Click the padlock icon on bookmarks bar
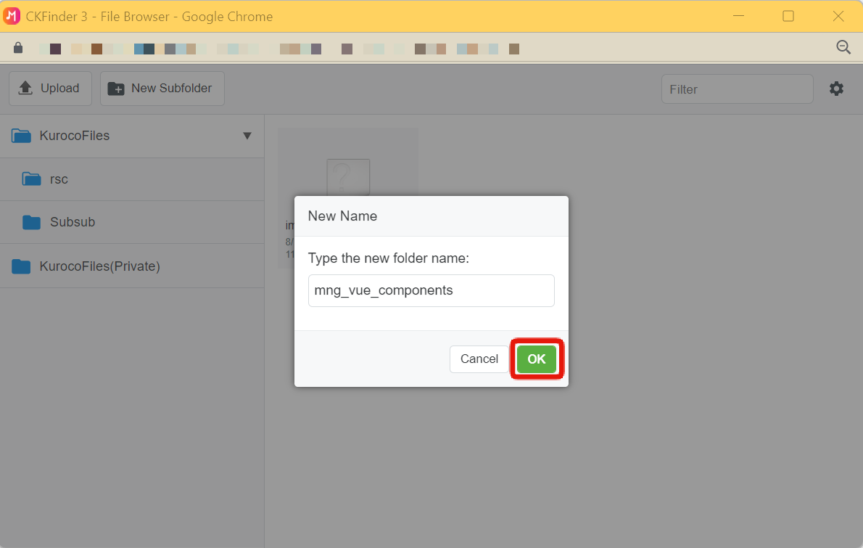 pyautogui.click(x=18, y=46)
